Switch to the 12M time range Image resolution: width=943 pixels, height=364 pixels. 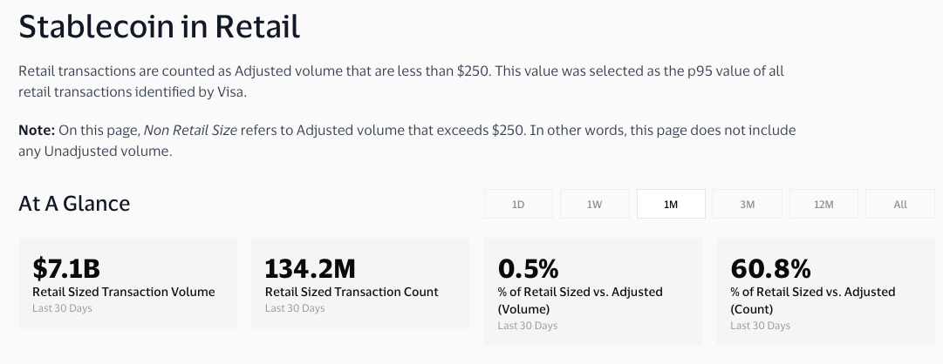[x=823, y=204]
